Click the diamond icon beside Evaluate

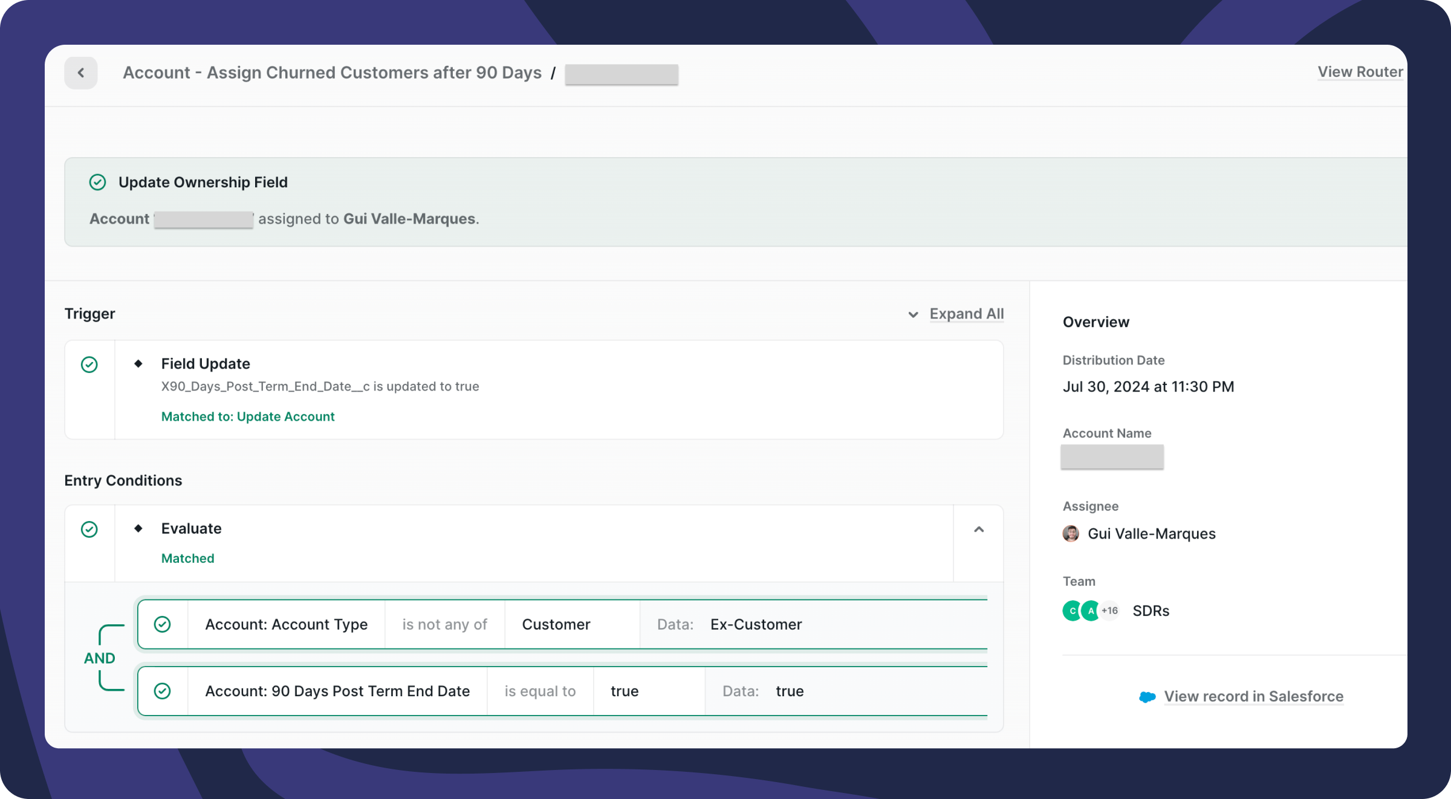[138, 528]
